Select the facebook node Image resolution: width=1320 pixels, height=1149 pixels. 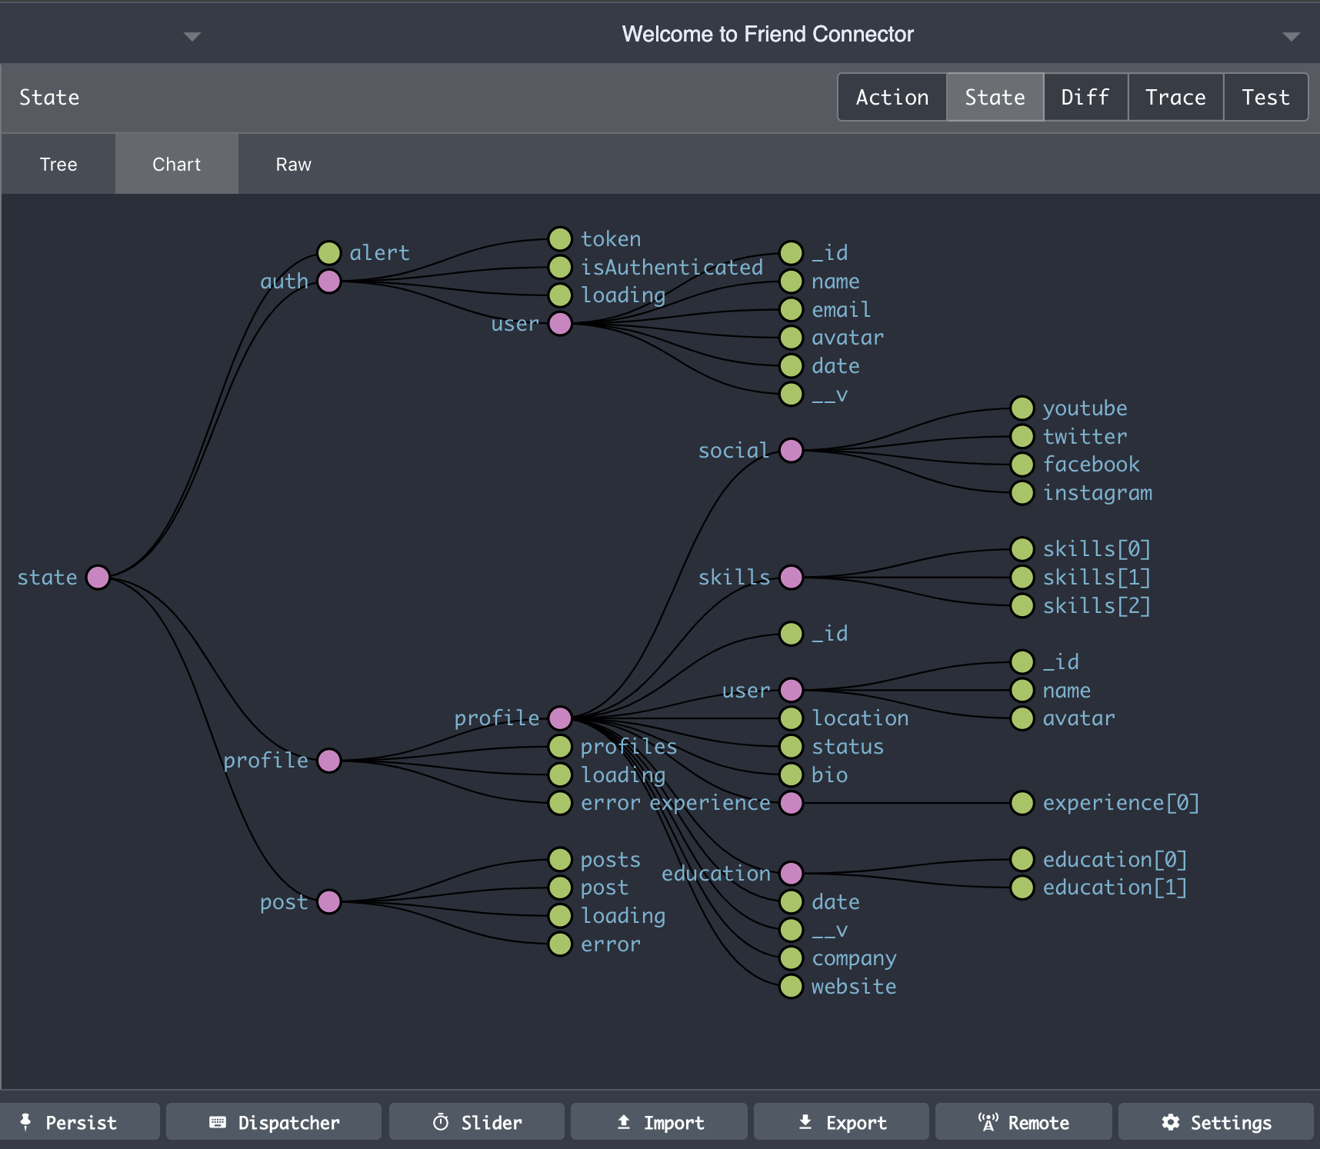tap(1022, 465)
